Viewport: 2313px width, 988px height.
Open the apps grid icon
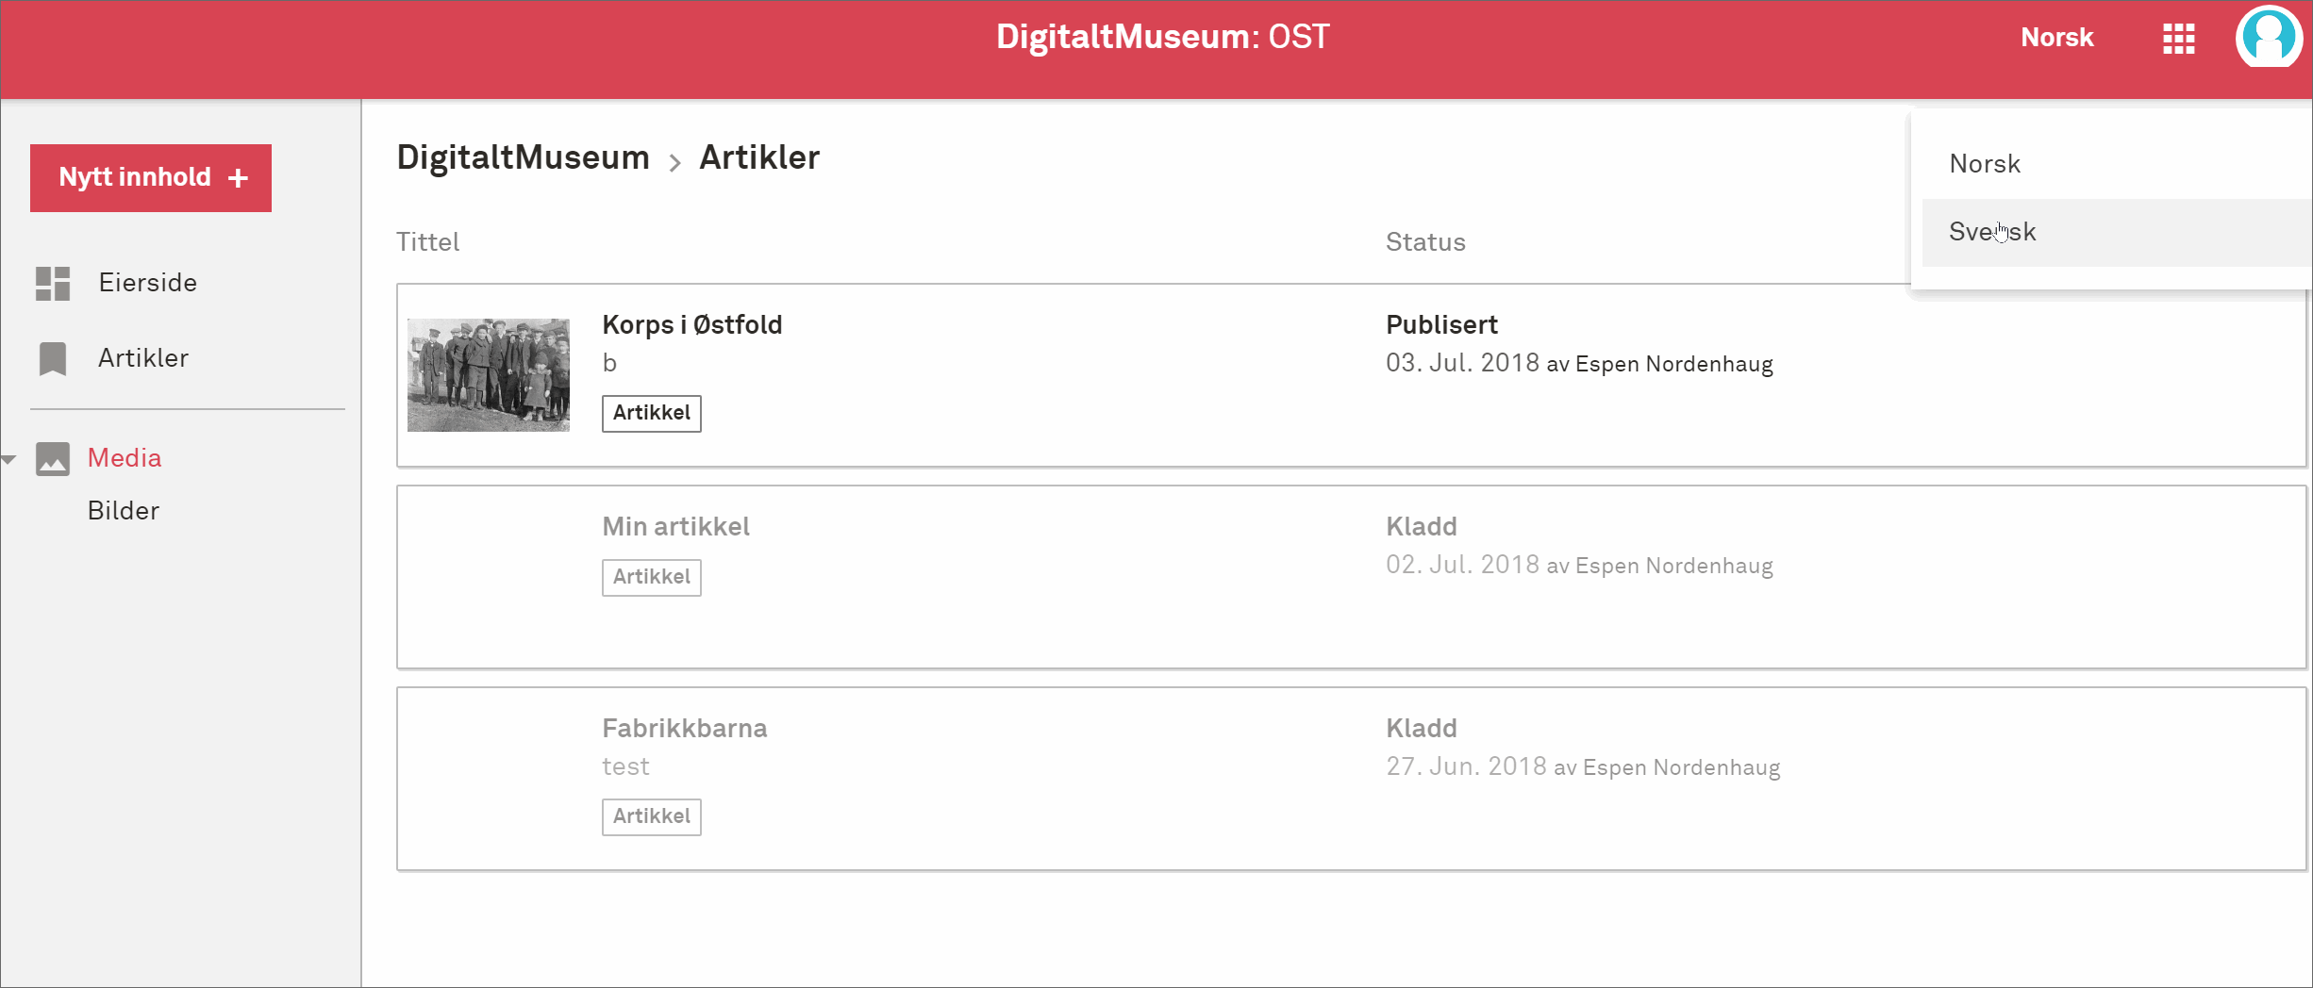2178,39
